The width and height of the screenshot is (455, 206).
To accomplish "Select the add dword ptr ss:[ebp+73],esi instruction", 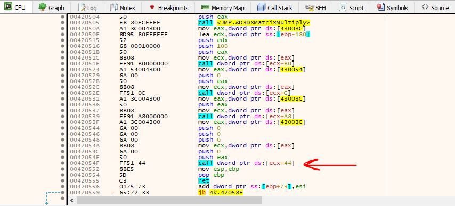I will [252, 187].
